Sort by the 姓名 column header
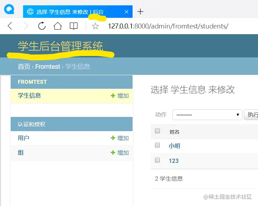This screenshot has height=206, width=258. 174,132
